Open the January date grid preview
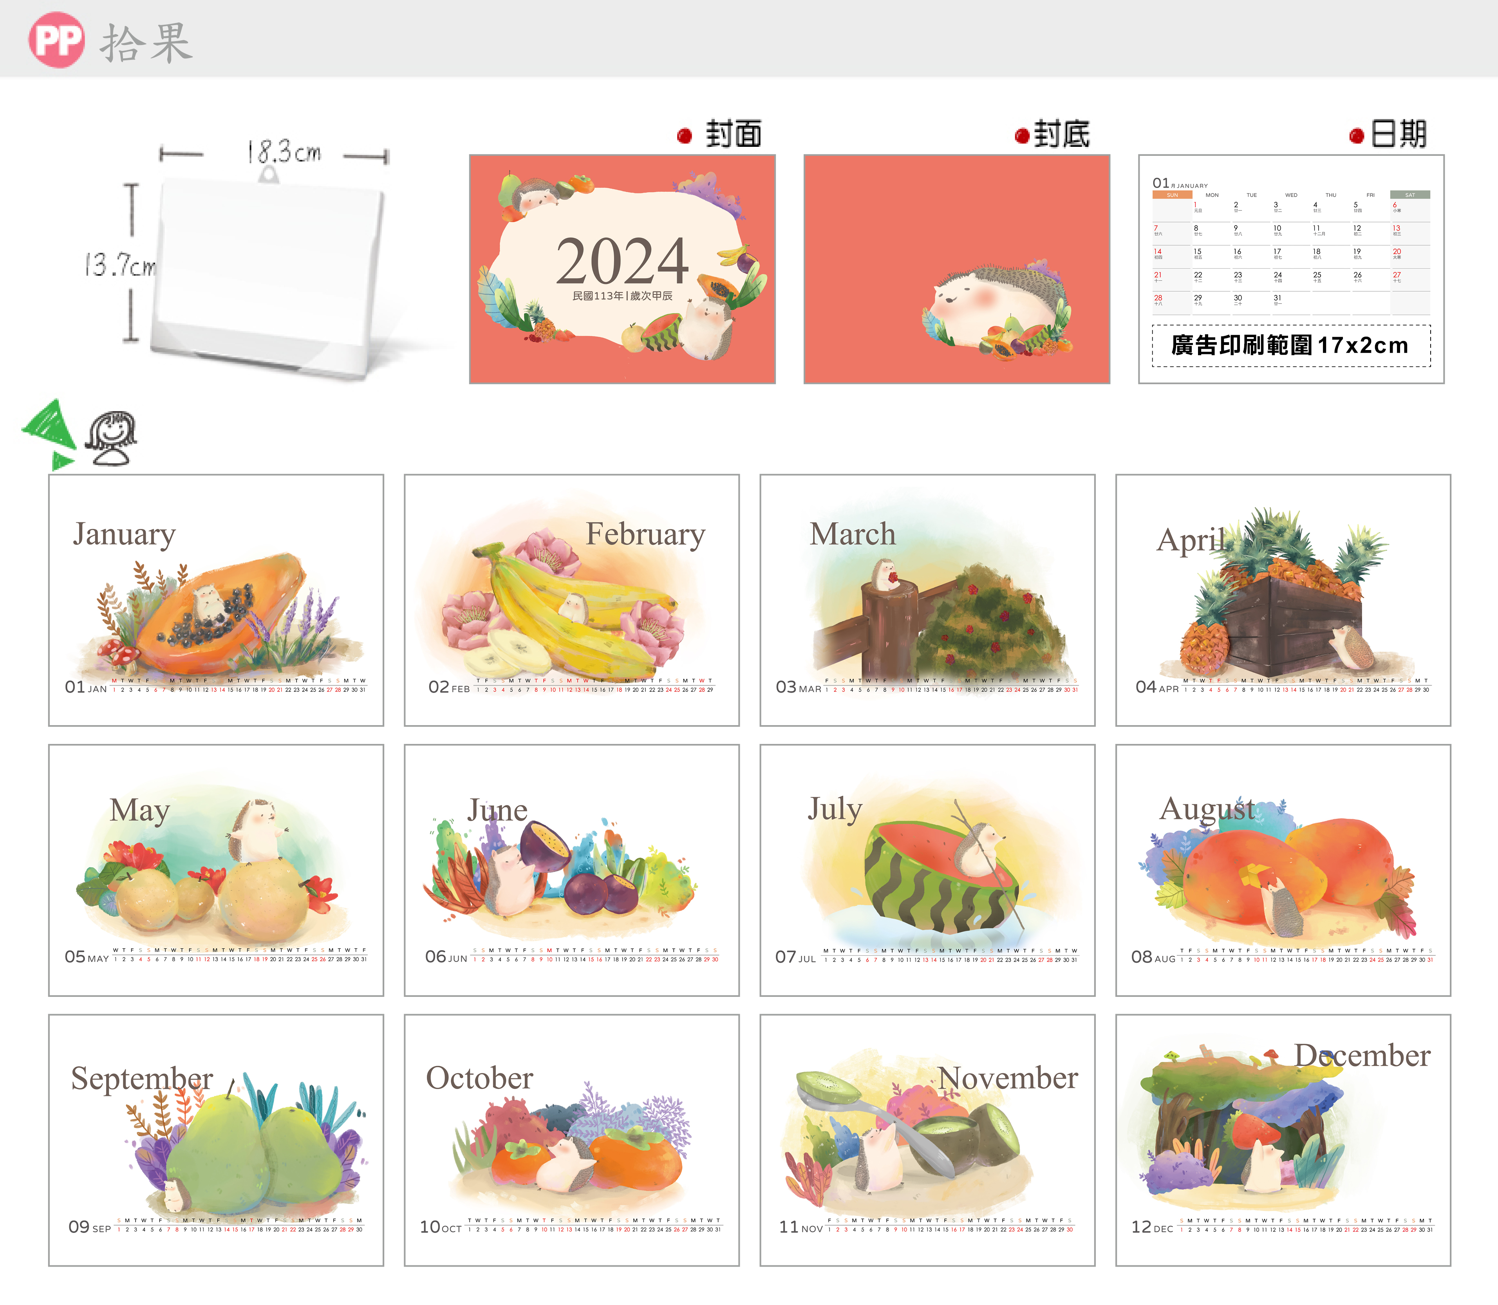This screenshot has width=1498, height=1305. pyautogui.click(x=1290, y=247)
